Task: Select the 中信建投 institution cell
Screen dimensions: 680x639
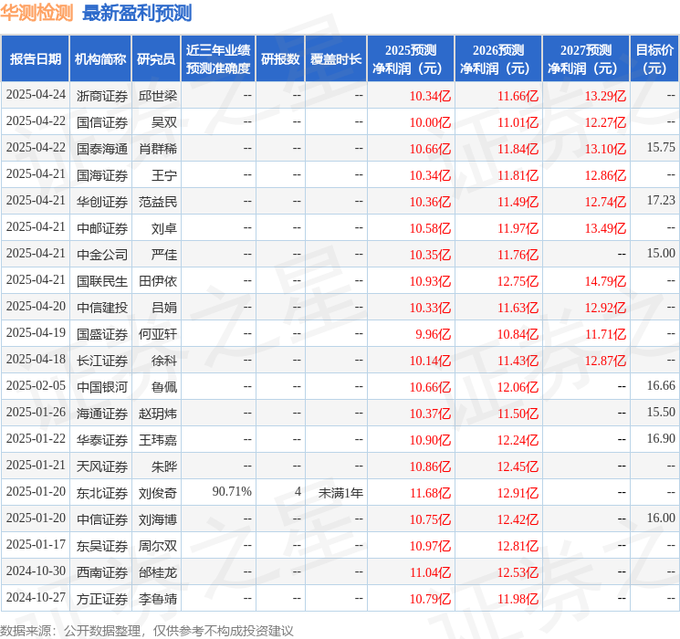Action: coord(102,308)
